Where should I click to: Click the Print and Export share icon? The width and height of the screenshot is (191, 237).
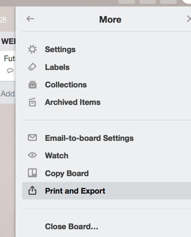pos(32,190)
